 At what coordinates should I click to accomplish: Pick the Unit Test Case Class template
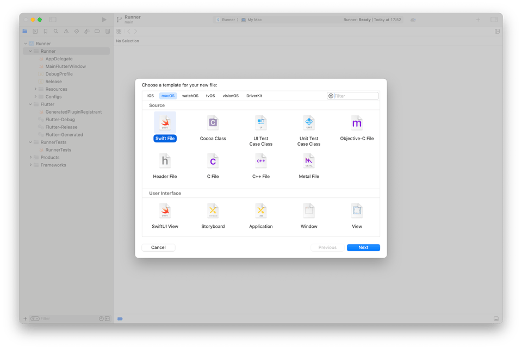click(x=309, y=123)
